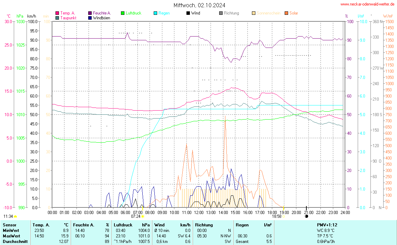This screenshot has height=245, width=397.
Task: Click the dark blue Windböen legend square
Action: pos(90,18)
